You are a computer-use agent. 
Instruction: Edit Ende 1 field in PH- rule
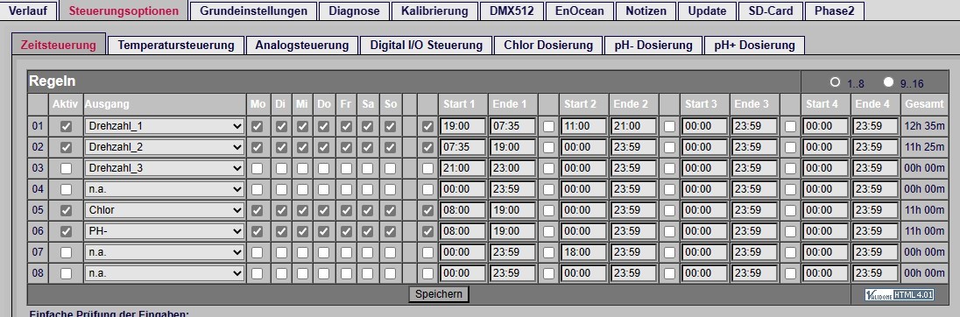coord(513,230)
